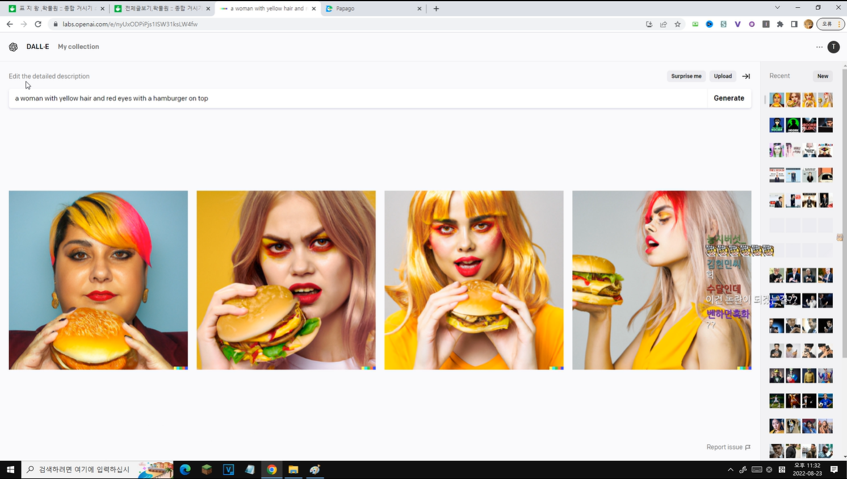Viewport: 847px width, 479px height.
Task: Go to My collection
Action: pos(78,47)
